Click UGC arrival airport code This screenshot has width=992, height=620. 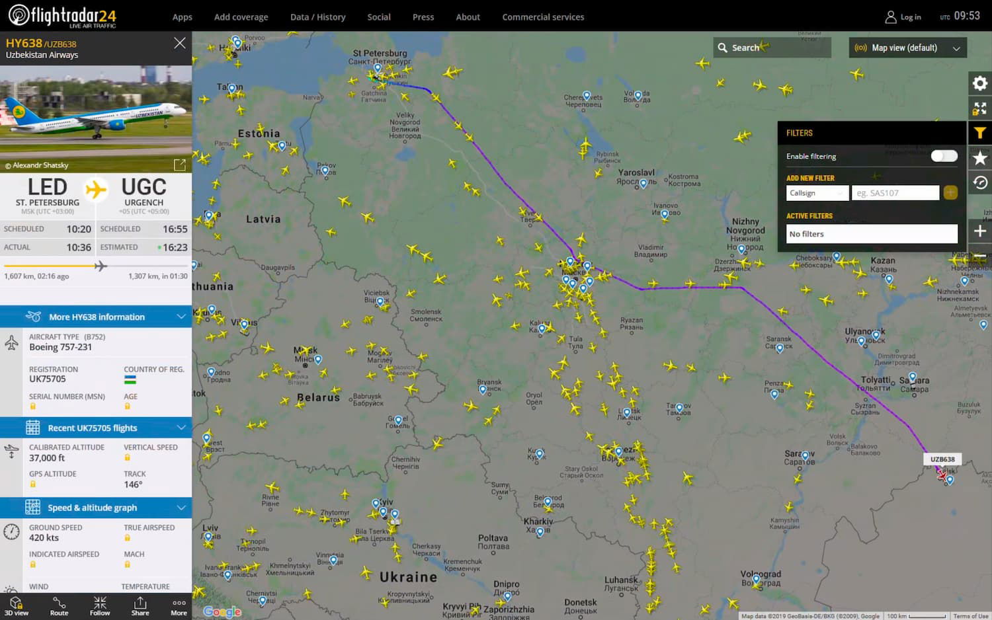(x=144, y=187)
